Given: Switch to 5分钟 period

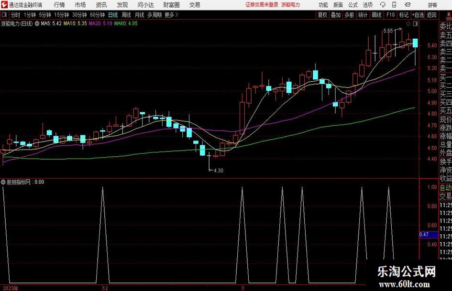Looking at the screenshot, I should point(45,15).
